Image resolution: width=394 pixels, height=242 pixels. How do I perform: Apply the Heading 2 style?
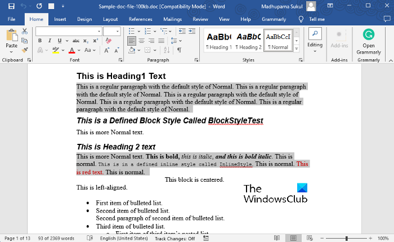pos(248,41)
